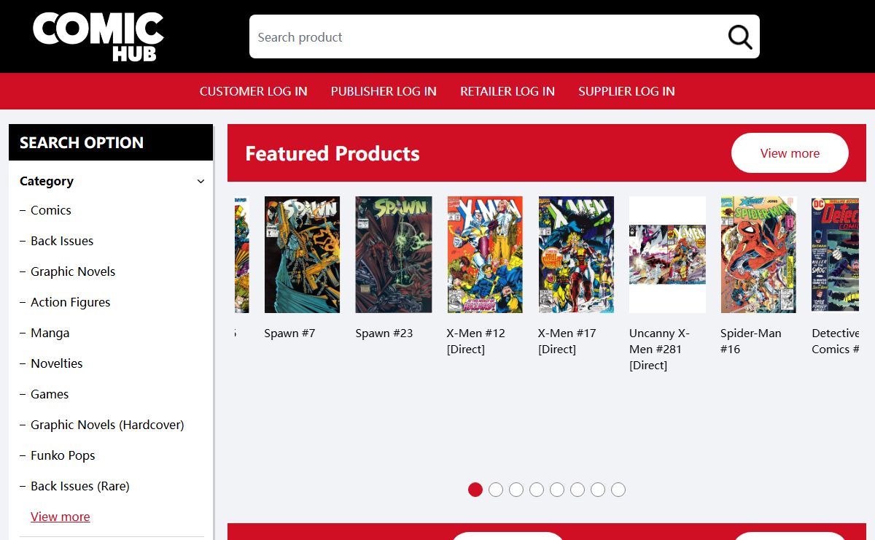
Task: Click the Spider-Man #16 title text
Action: tap(751, 342)
